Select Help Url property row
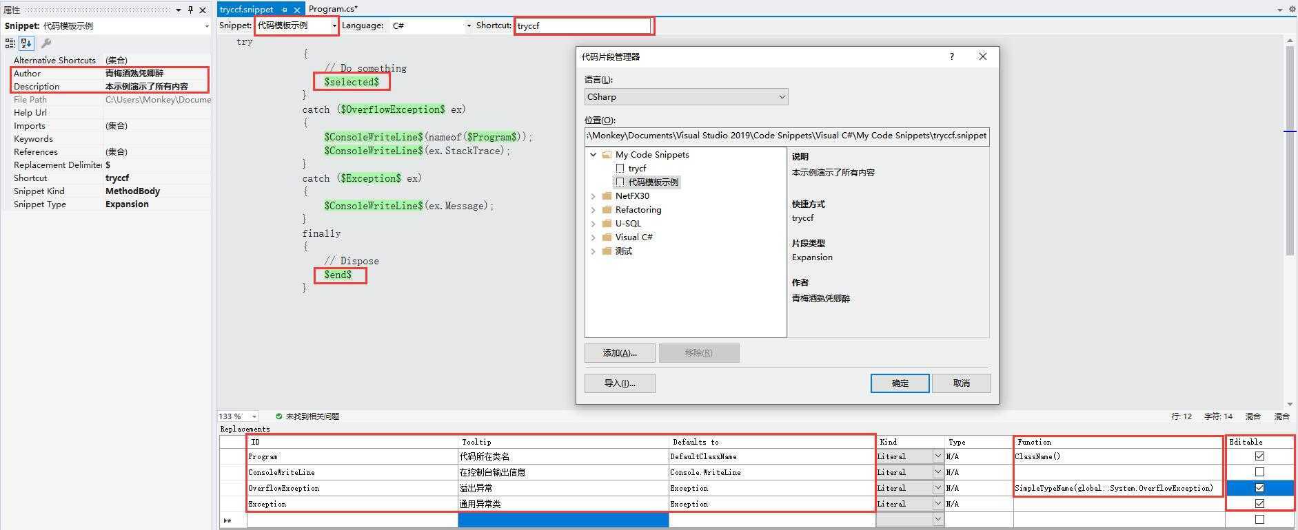The height and width of the screenshot is (530, 1298). (110, 113)
